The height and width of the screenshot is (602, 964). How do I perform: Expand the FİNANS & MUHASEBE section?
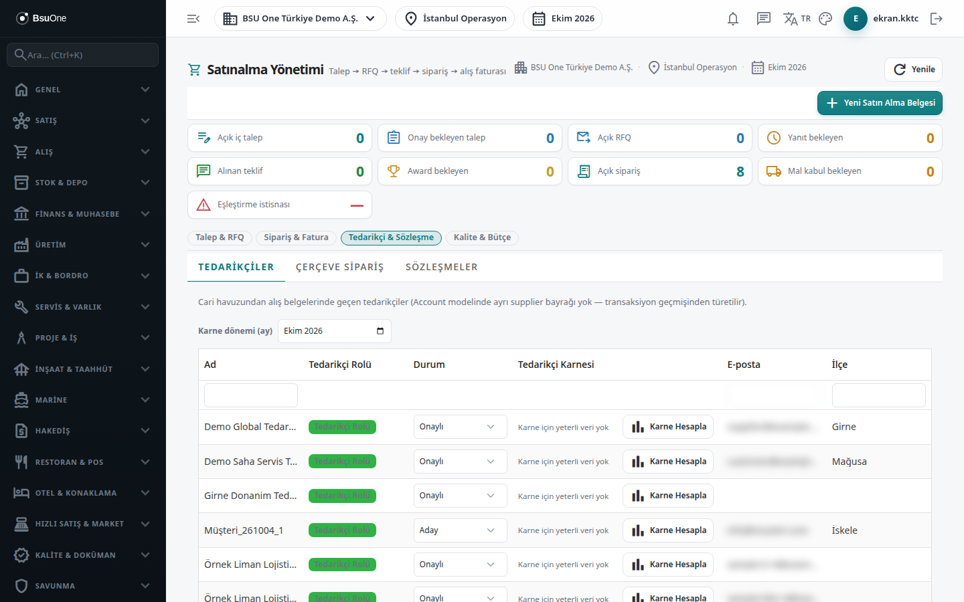coord(83,214)
